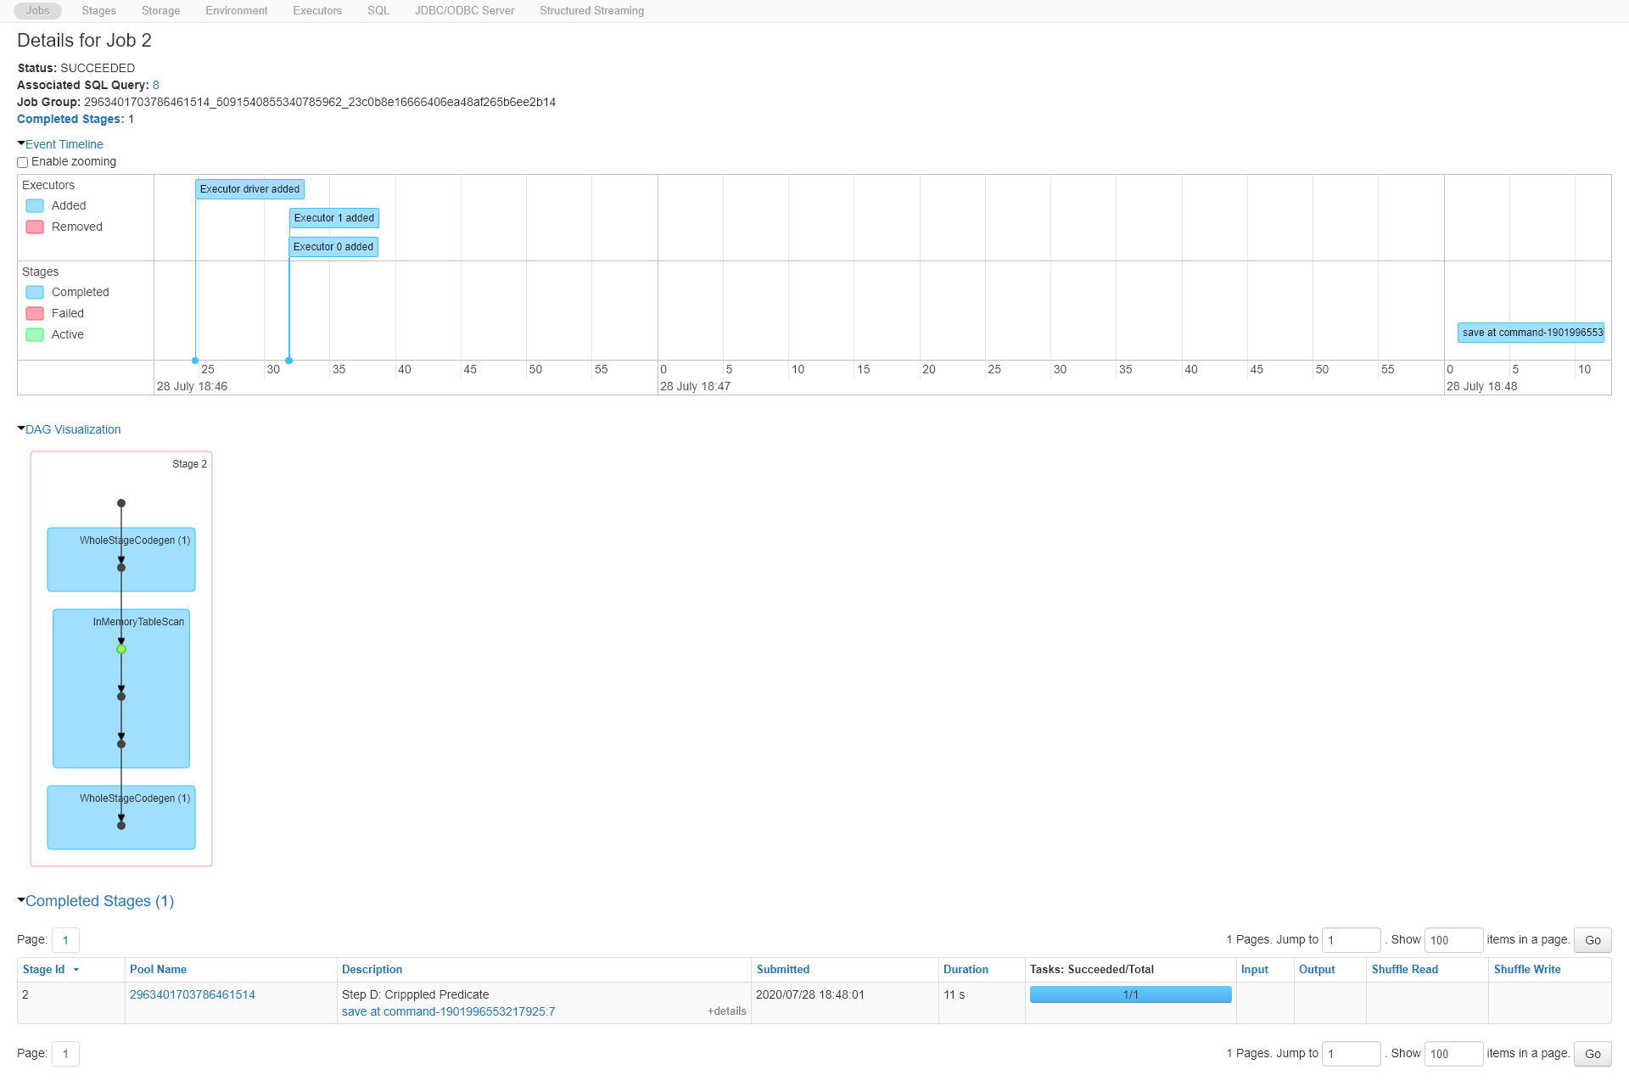Click the 1/1 tasks progress bar

click(x=1130, y=994)
